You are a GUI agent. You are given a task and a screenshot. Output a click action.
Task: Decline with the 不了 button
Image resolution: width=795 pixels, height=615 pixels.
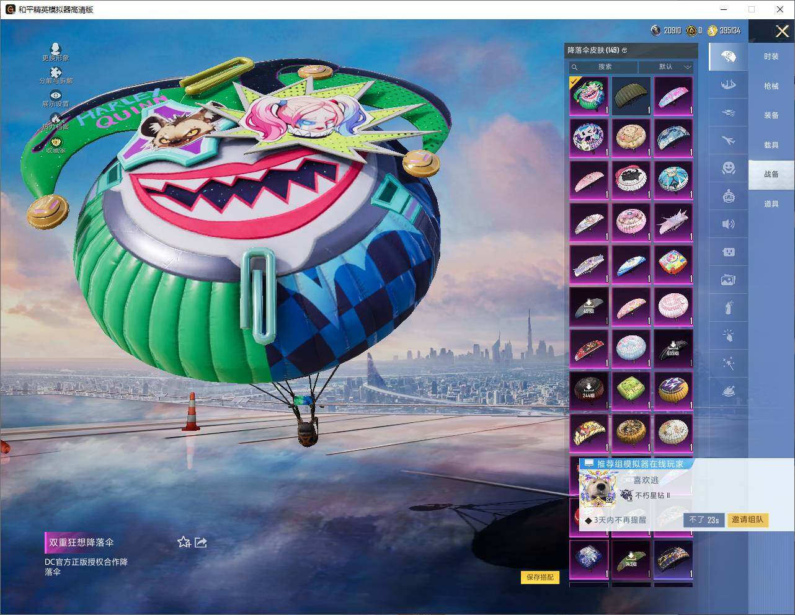pos(703,520)
